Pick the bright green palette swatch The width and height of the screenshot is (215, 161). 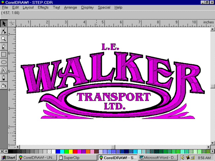coord(66,151)
